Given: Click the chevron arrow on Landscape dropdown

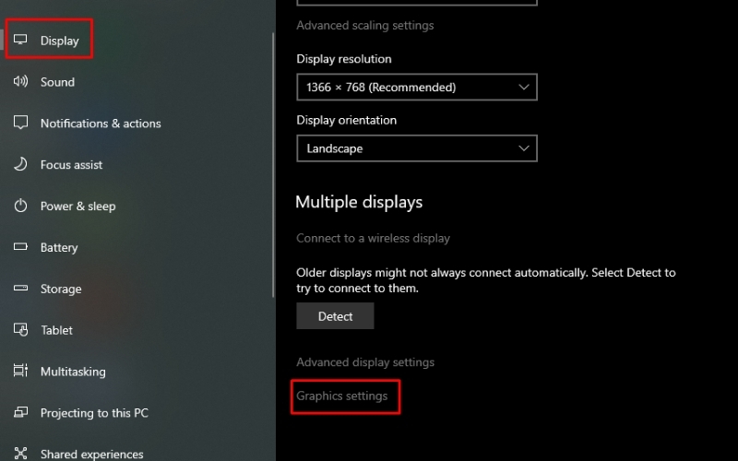Looking at the screenshot, I should 524,148.
